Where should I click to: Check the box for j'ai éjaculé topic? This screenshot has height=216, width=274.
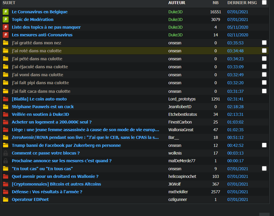point(264,66)
